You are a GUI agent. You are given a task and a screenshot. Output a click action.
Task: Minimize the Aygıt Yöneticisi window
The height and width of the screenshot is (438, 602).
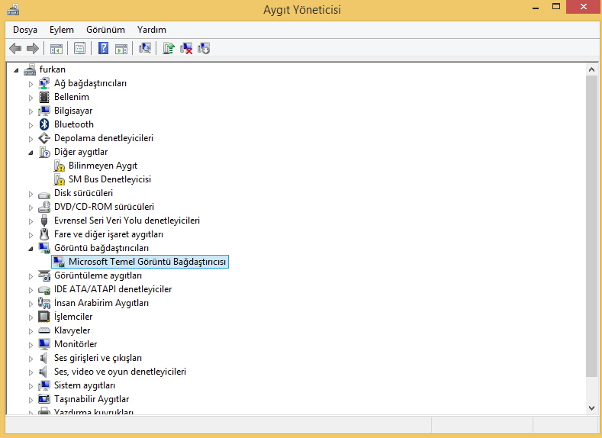[536, 7]
